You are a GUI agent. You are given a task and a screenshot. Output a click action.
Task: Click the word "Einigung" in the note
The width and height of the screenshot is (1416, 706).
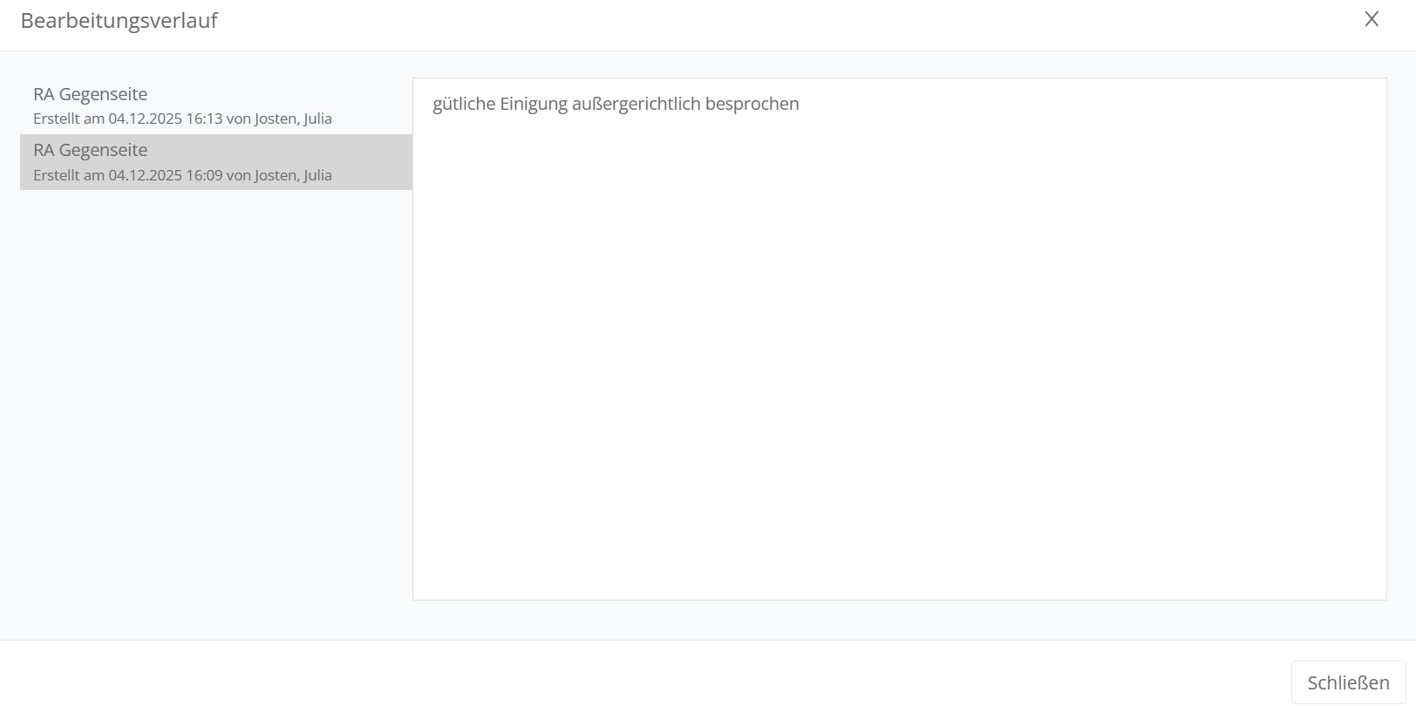(534, 104)
